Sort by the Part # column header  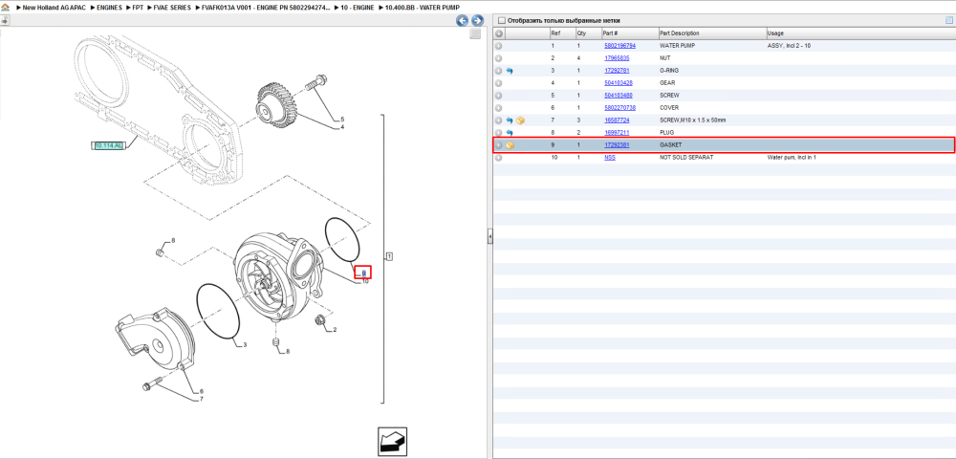pyautogui.click(x=630, y=33)
